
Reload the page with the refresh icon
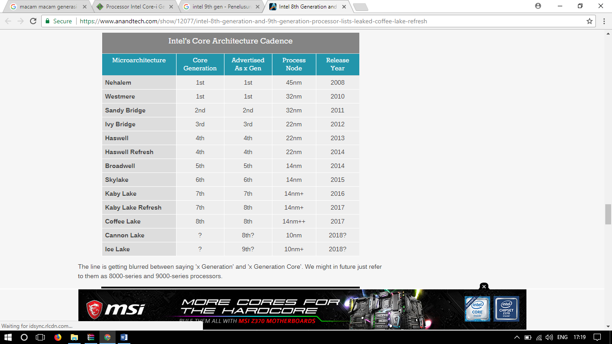coord(33,21)
